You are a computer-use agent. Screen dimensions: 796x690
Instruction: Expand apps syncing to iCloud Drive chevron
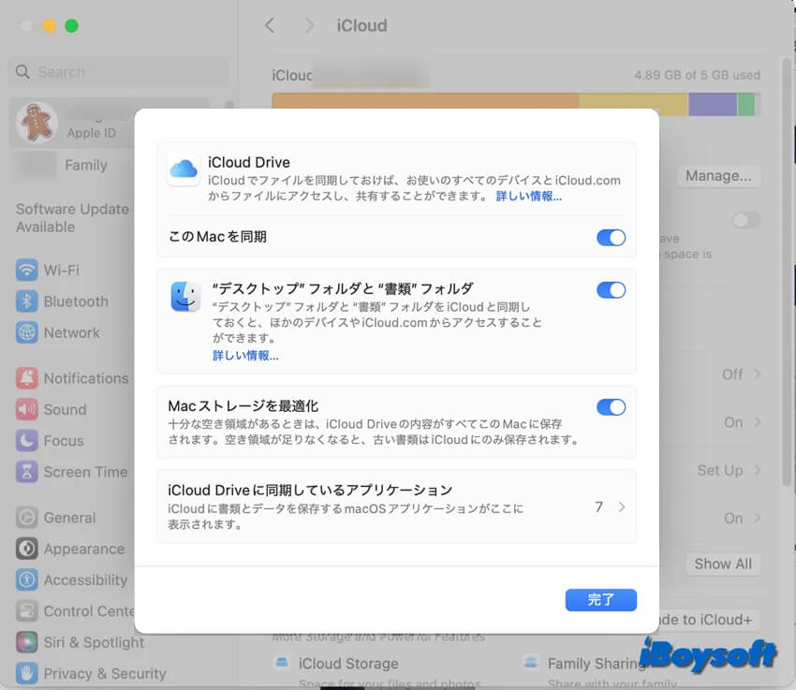(x=622, y=506)
